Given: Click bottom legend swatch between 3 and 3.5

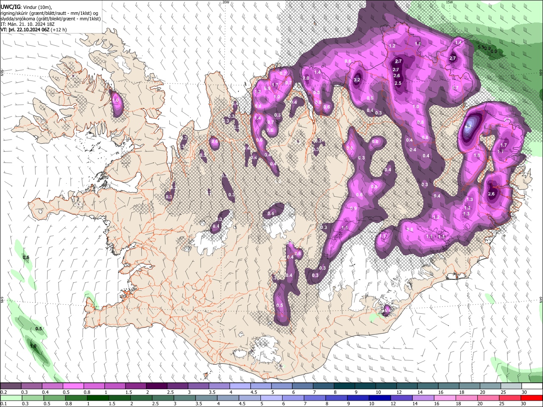Looking at the screenshot, I should click(x=185, y=398).
